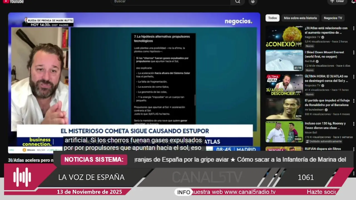The width and height of the screenshot is (356, 200).
Task: Click the 1061 counter in overlay
Action: point(306,177)
